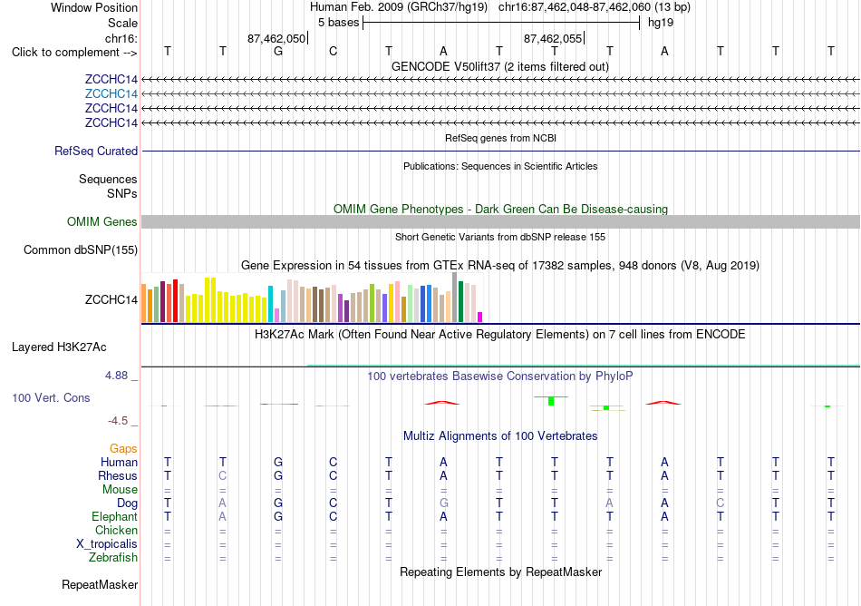Click the magenta last bar in GTEx chart

tap(480, 317)
